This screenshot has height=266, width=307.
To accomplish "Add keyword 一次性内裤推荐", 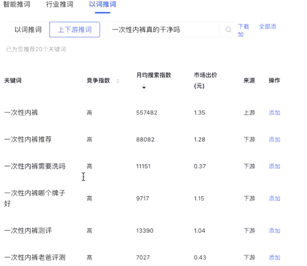I will 274,140.
